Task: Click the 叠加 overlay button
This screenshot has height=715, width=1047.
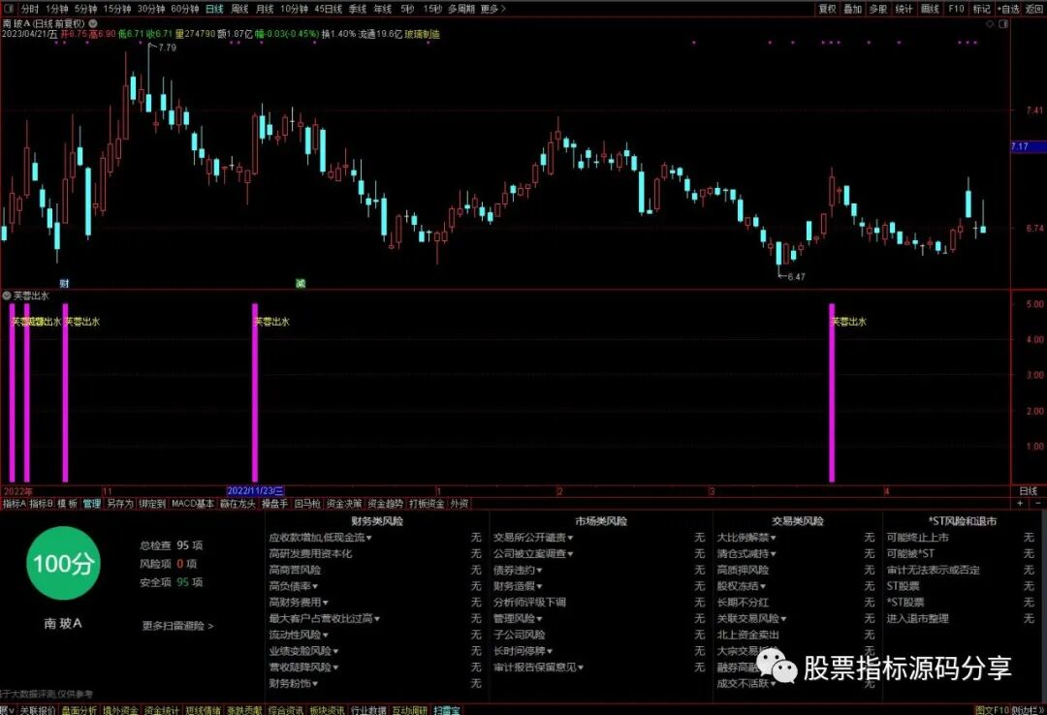Action: pos(853,9)
